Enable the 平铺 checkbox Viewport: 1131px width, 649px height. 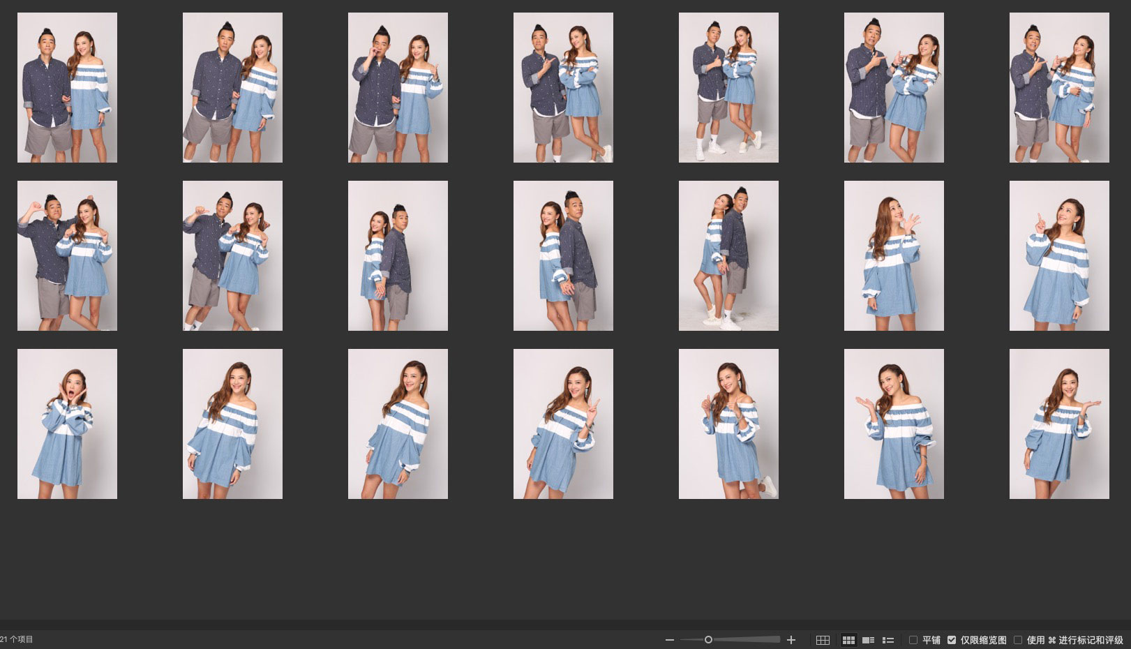click(913, 640)
